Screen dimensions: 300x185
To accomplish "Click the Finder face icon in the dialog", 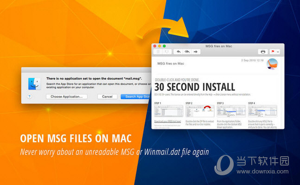I will (34, 84).
